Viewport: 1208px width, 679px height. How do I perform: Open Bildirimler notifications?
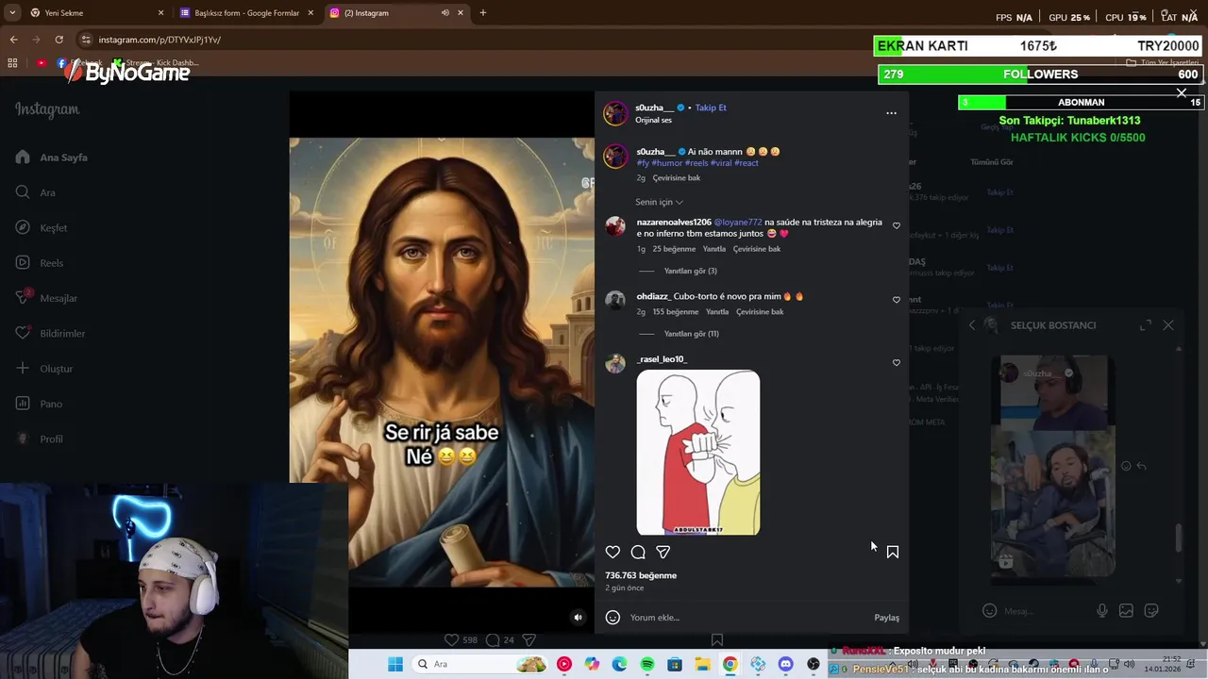[50, 333]
